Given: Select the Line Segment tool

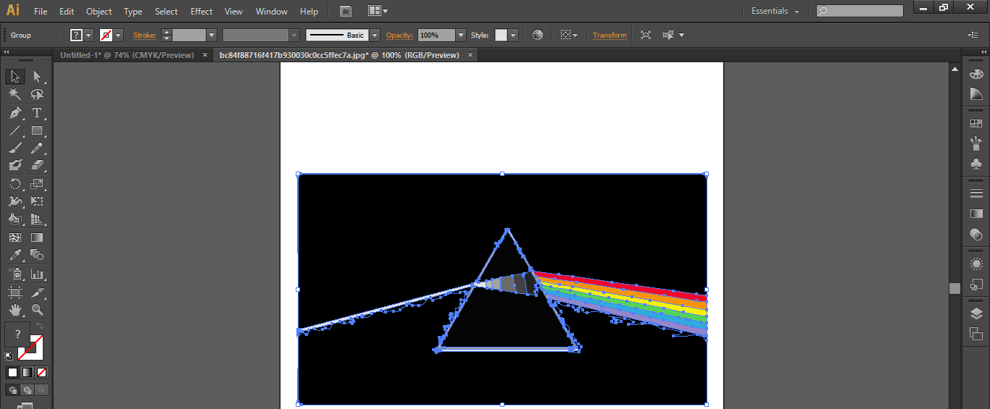Looking at the screenshot, I should click(x=14, y=131).
